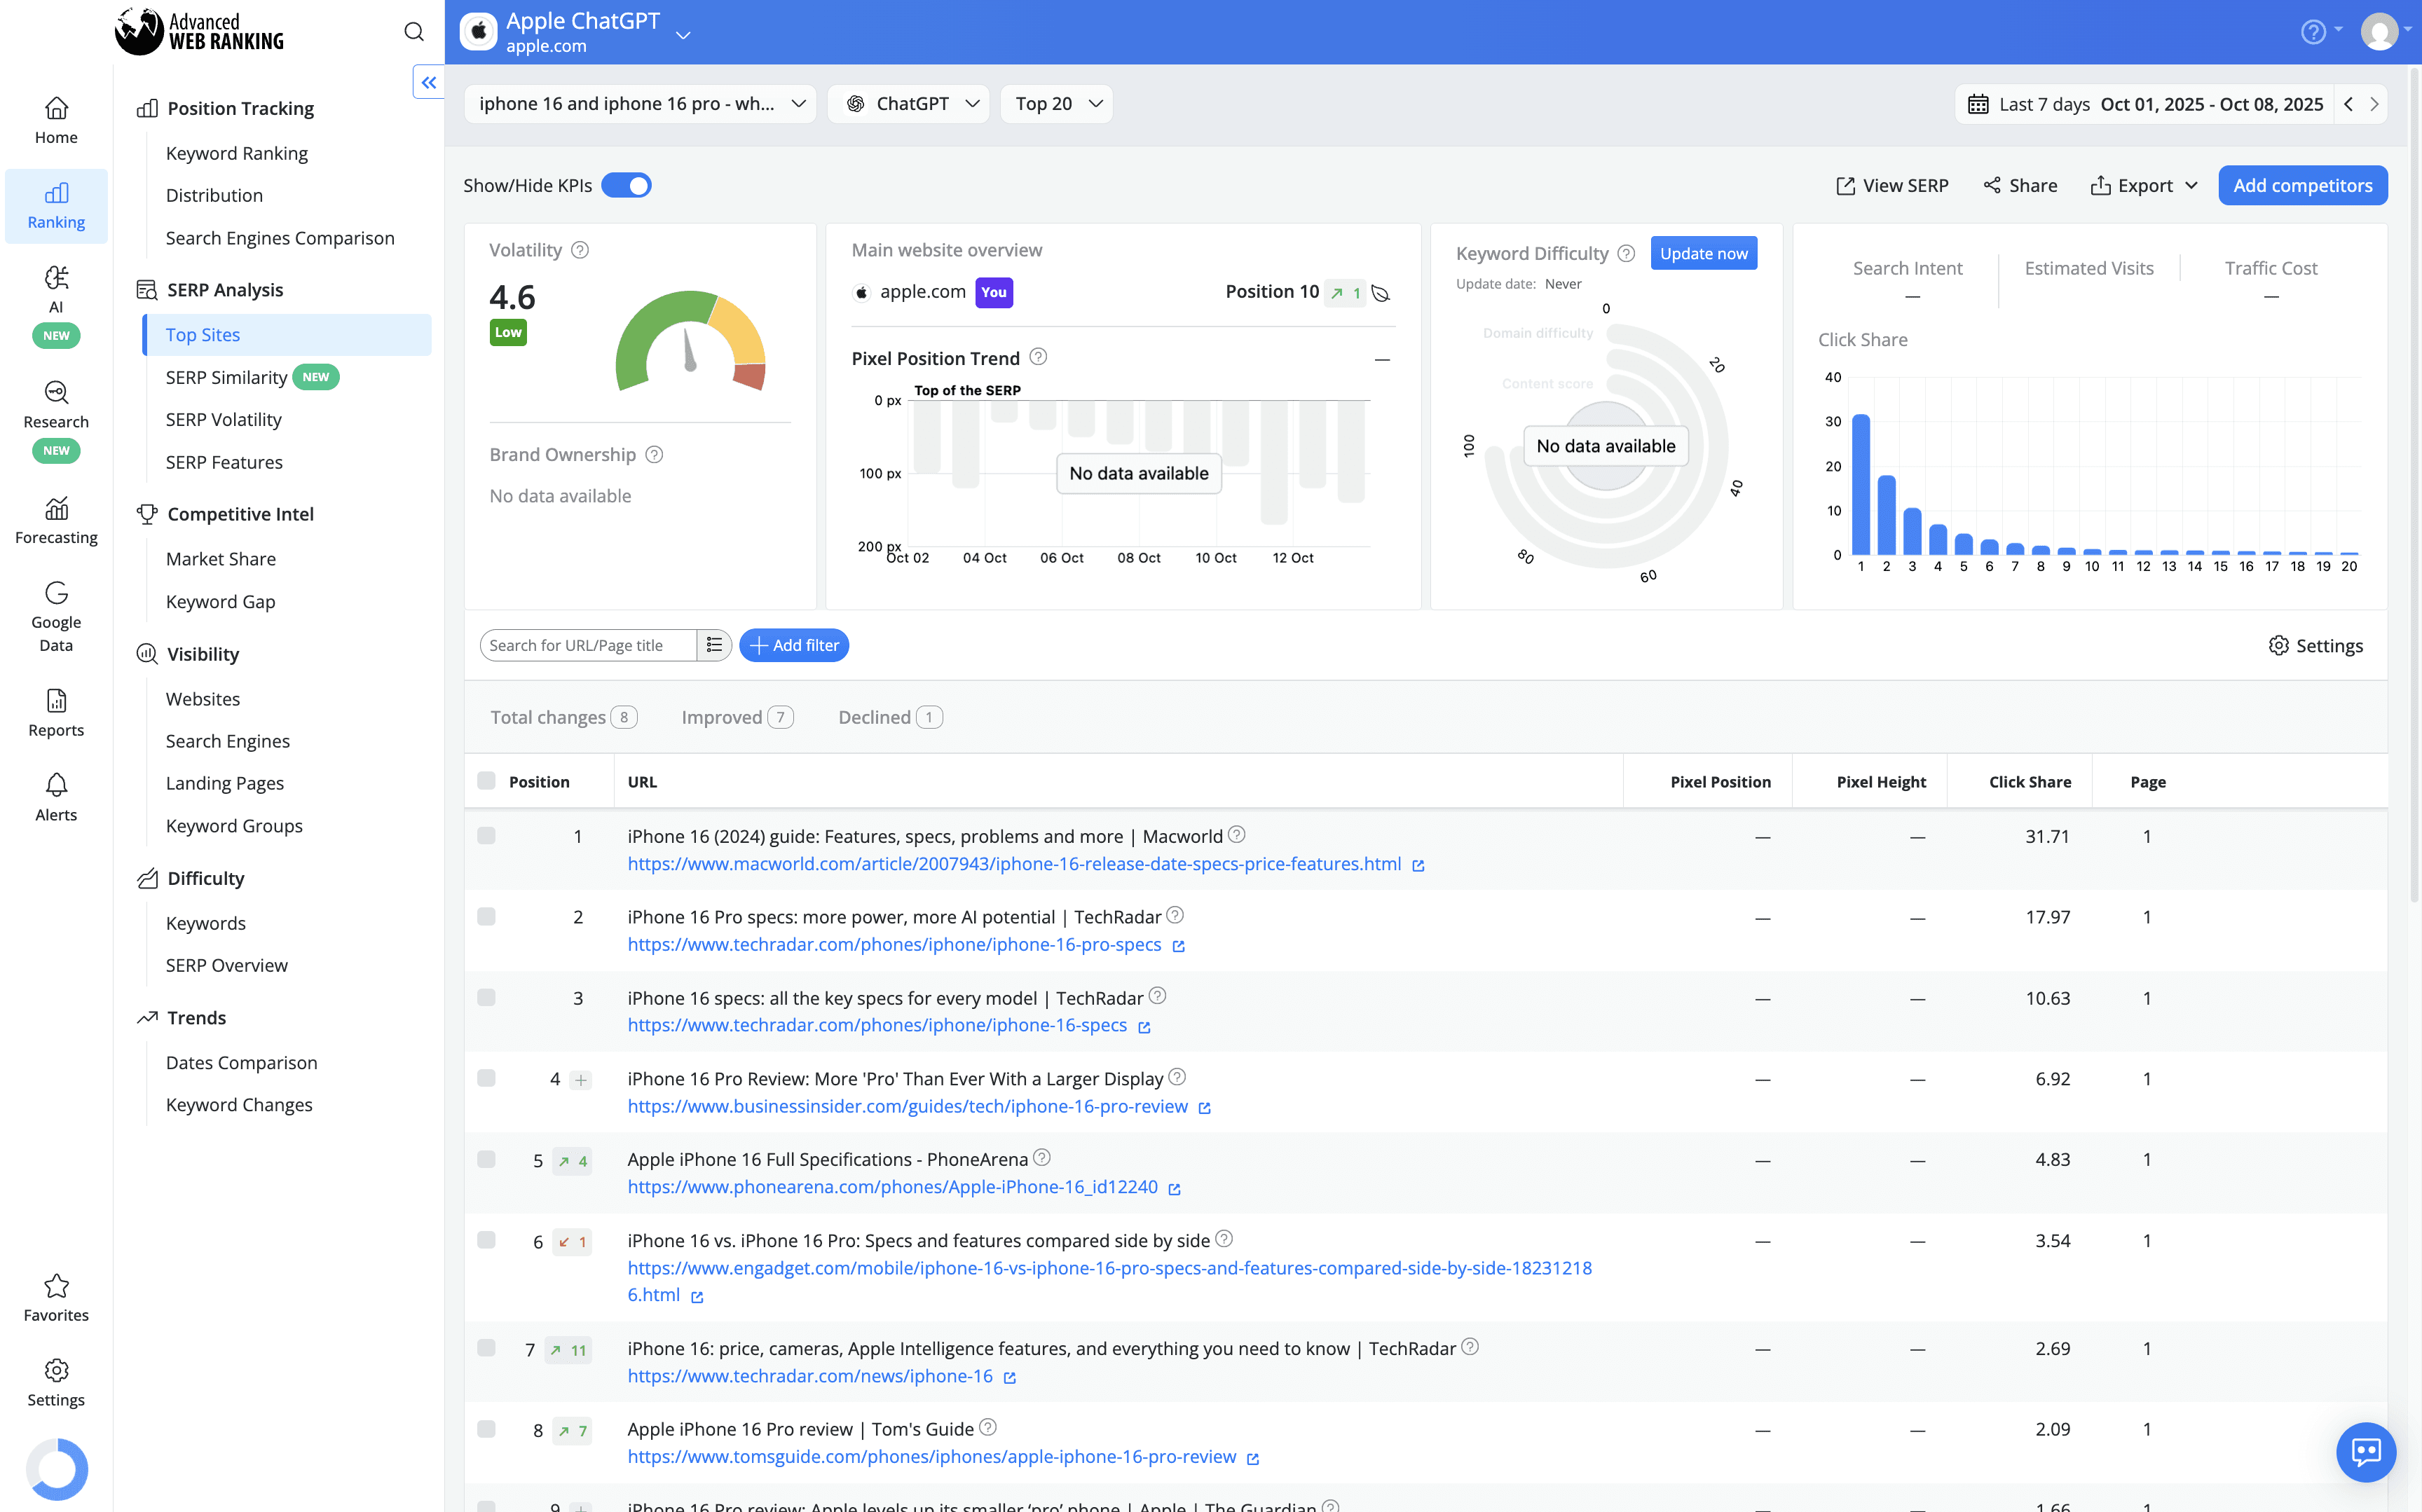
Task: Check the Macworld row checkbox
Action: pos(486,836)
